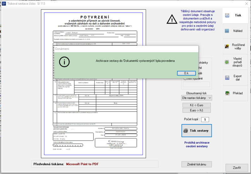The image size is (251, 174).
Task: Switch to the Tisk tab
Action: (235, 15)
